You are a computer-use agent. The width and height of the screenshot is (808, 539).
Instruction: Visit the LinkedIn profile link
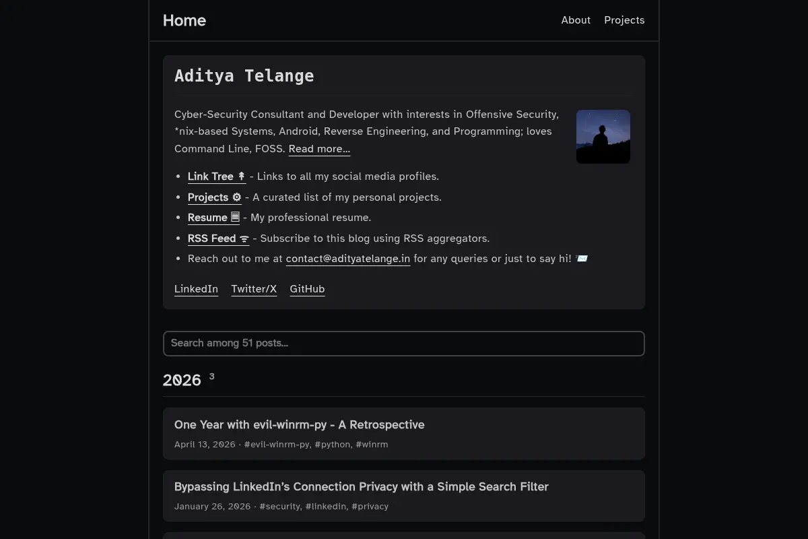pos(196,289)
